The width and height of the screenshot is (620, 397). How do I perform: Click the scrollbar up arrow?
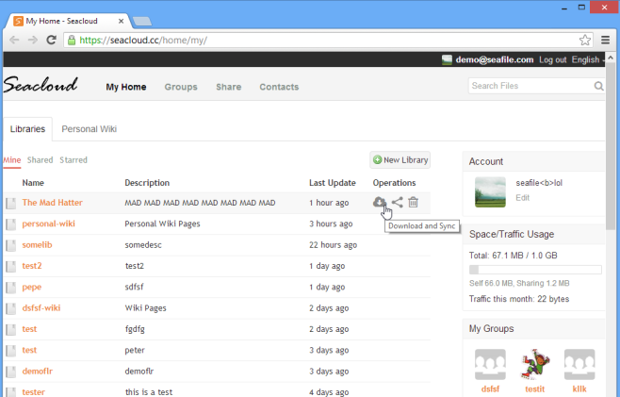[x=611, y=58]
